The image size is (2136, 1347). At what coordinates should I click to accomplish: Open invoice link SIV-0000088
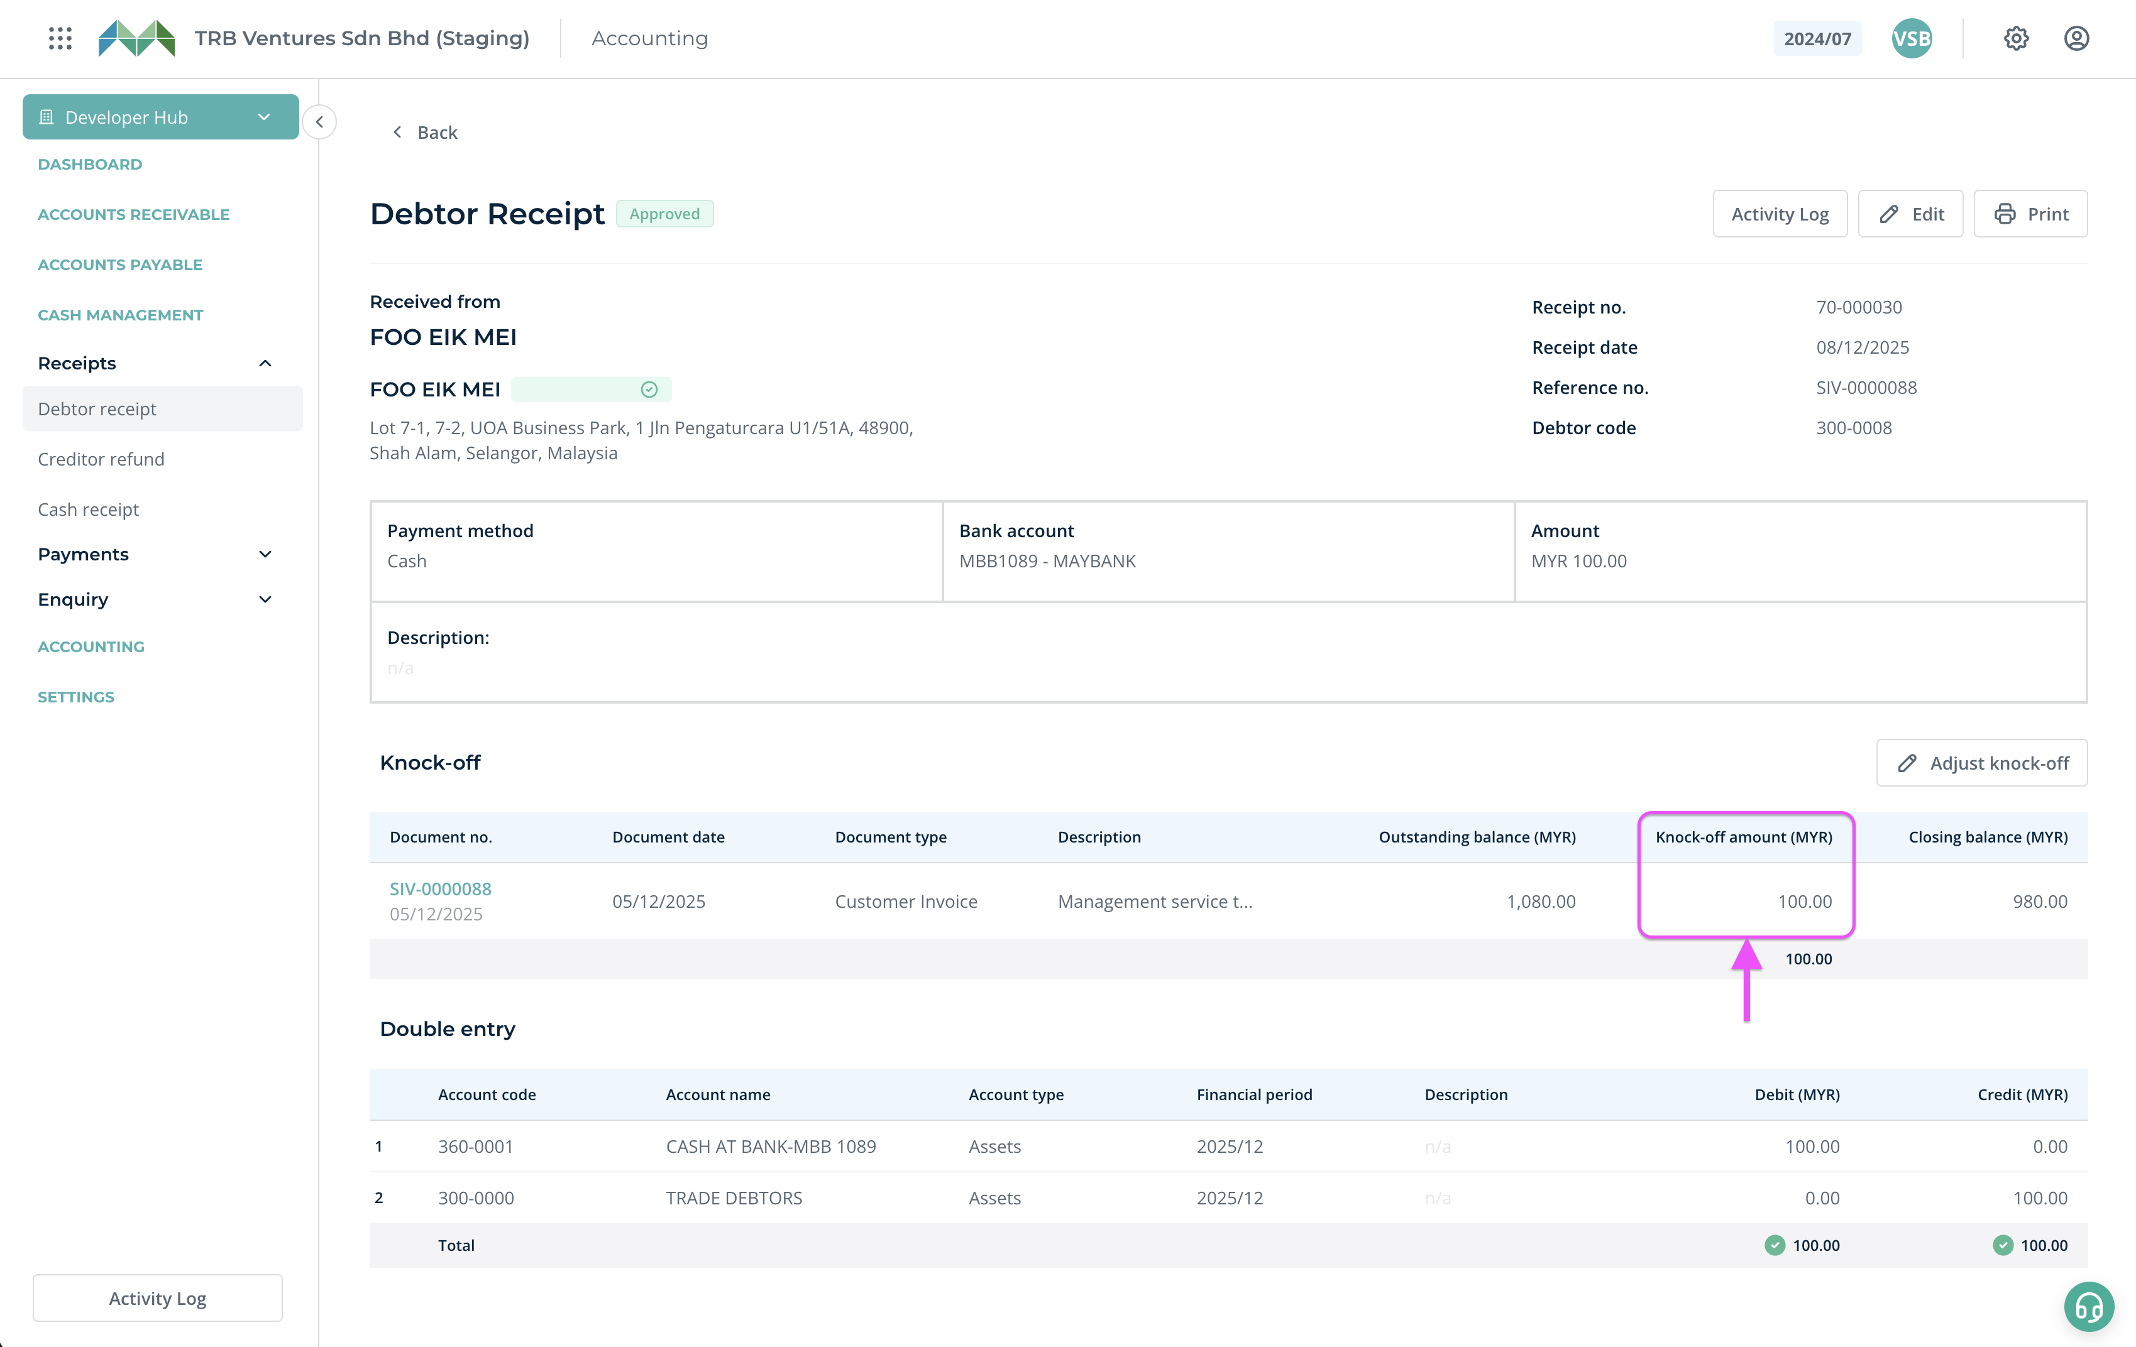pyautogui.click(x=440, y=888)
